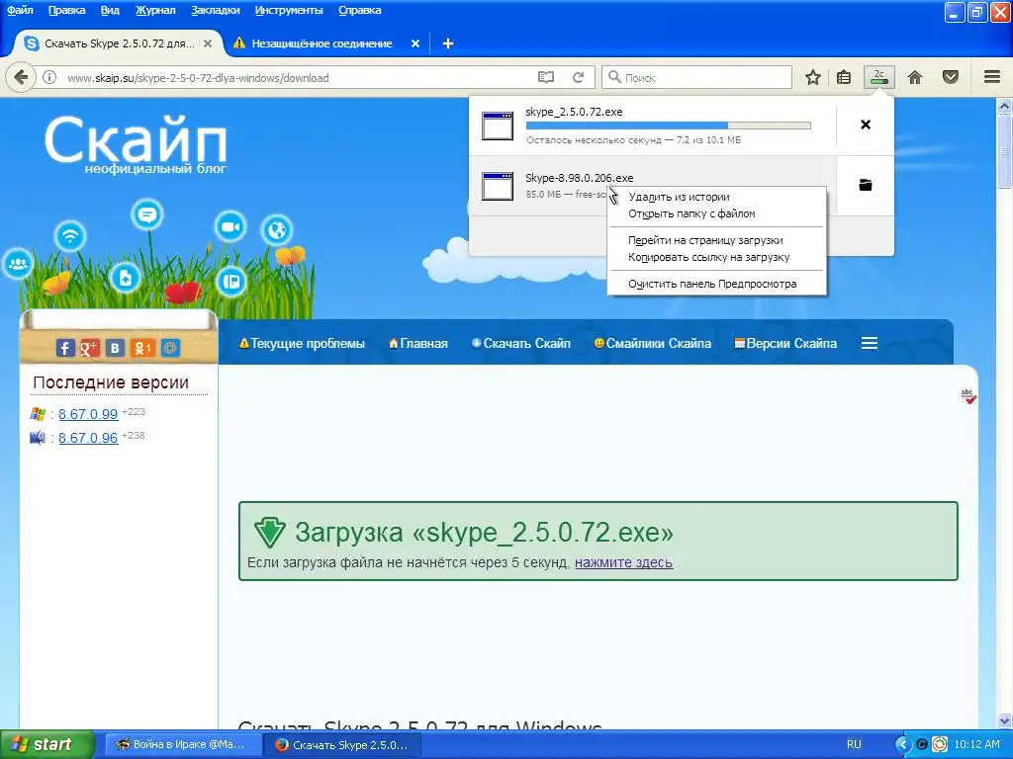Close the Skype download tab
The image size is (1013, 759).
pos(208,43)
